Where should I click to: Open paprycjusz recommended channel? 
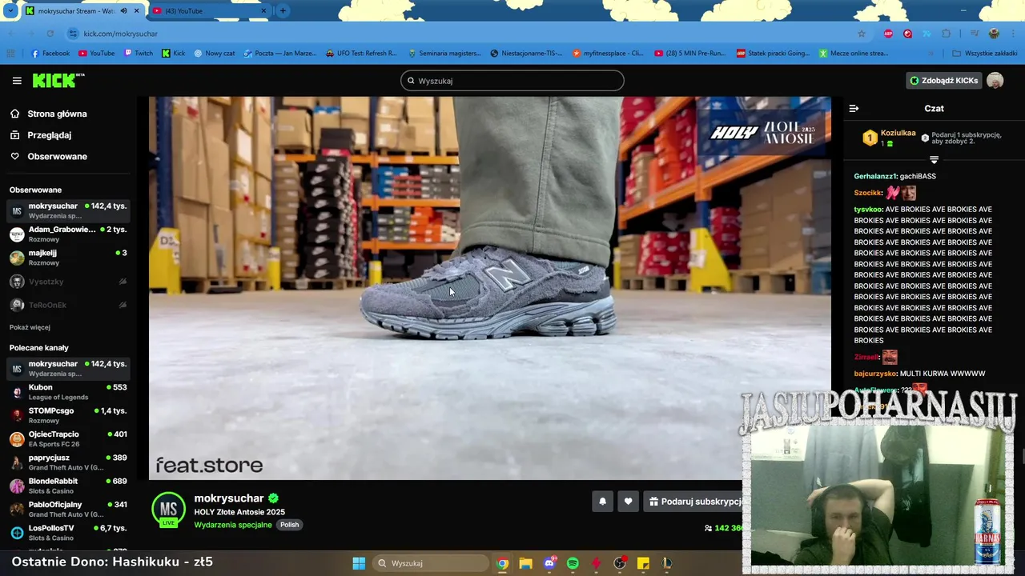67,462
